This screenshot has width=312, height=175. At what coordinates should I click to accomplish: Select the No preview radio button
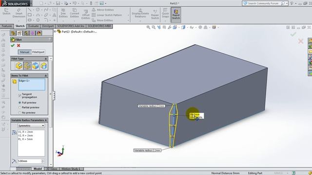(x=19, y=112)
